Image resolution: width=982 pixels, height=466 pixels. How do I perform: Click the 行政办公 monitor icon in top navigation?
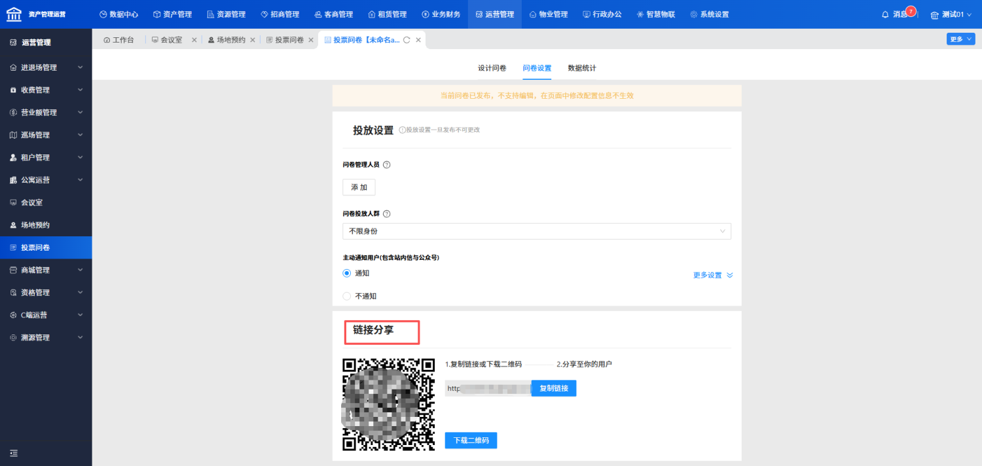pyautogui.click(x=587, y=14)
